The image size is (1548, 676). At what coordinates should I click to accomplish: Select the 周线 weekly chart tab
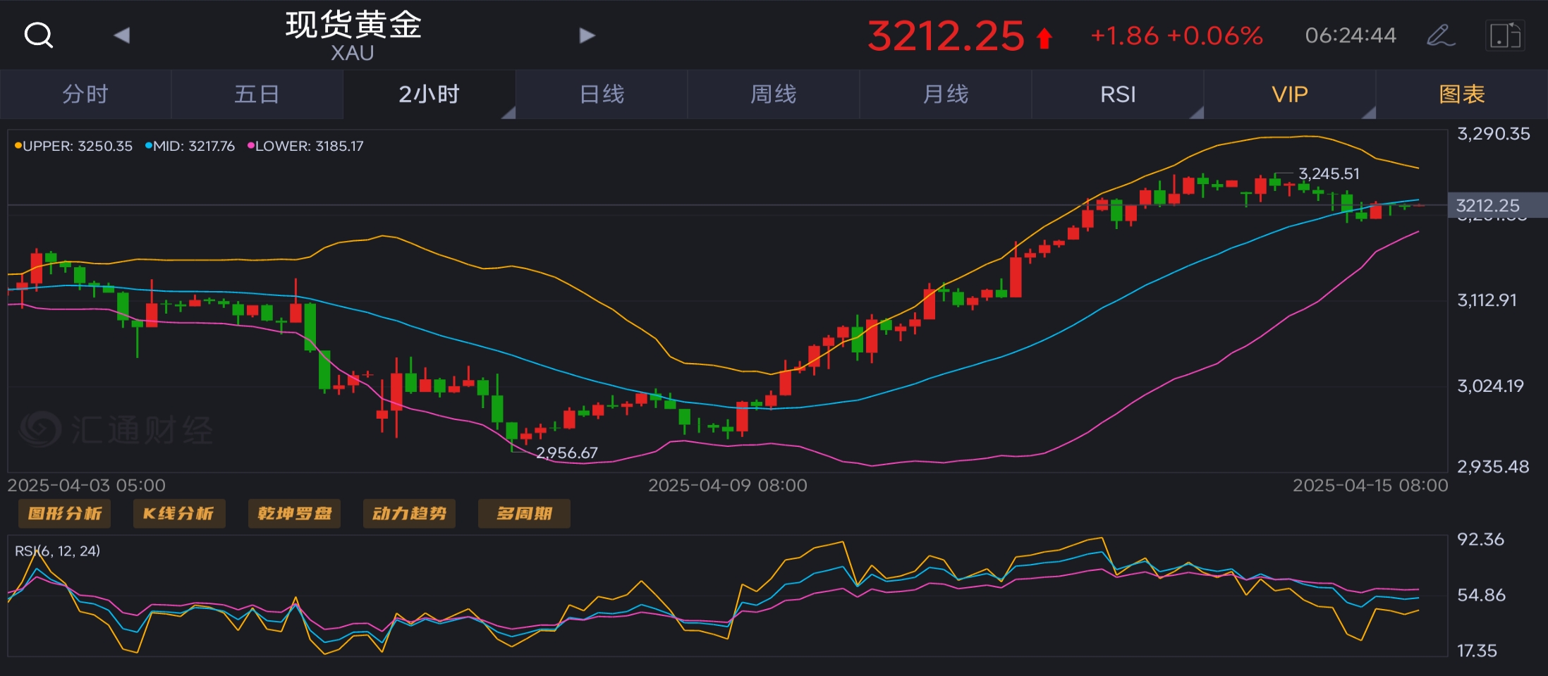[x=774, y=94]
